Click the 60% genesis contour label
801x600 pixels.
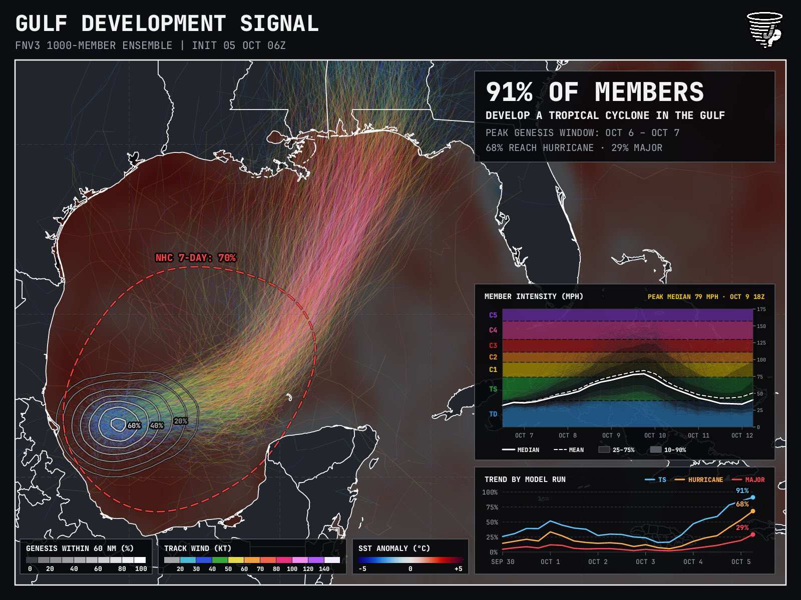pos(134,425)
